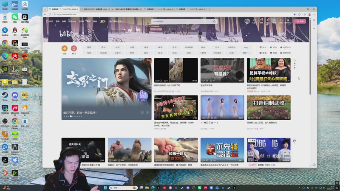The image size is (340, 191).
Task: Select the highlighted carousel dot indicator
Action: coord(71,116)
